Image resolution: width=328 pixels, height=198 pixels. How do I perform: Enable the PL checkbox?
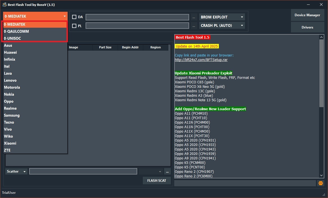[74, 26]
